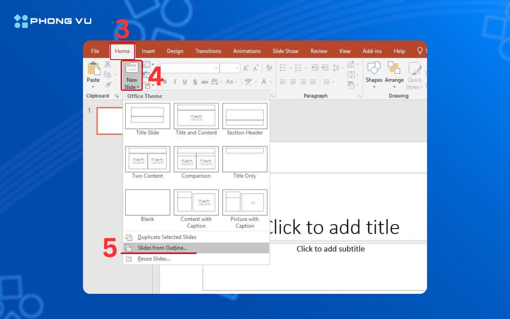Click the Align Text icon
Screen dimensions: 510x319
point(351,74)
